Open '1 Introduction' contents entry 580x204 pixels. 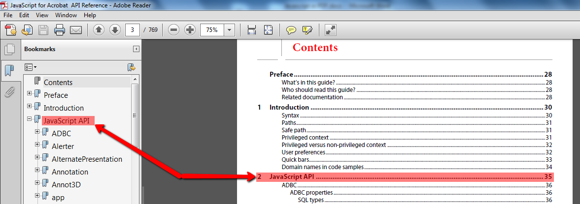point(405,107)
